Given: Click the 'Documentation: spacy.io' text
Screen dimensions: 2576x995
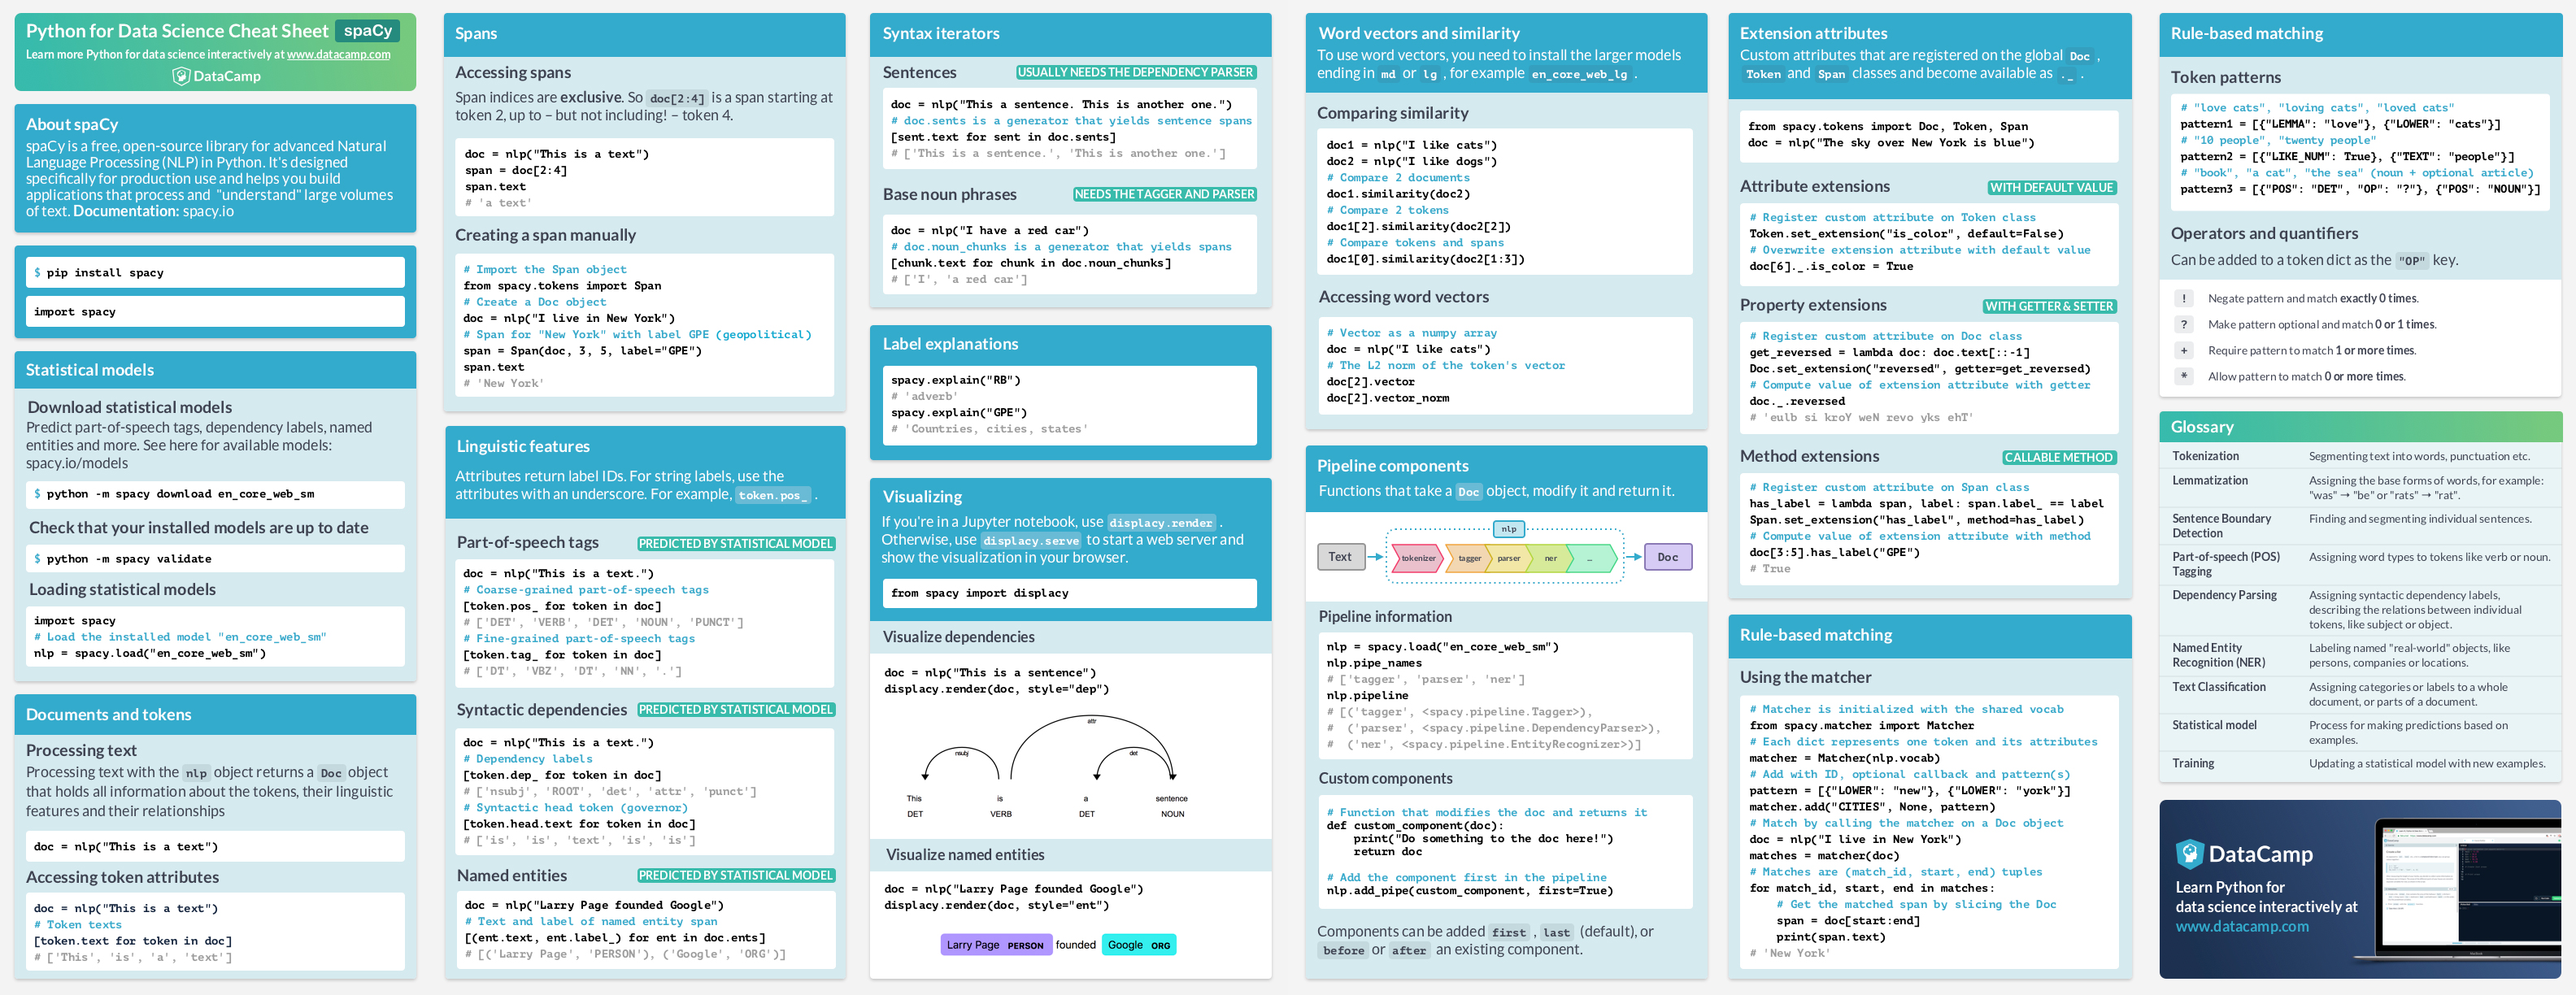Looking at the screenshot, I should pyautogui.click(x=153, y=211).
